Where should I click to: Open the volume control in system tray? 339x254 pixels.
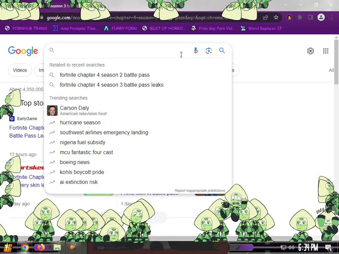[291, 247]
